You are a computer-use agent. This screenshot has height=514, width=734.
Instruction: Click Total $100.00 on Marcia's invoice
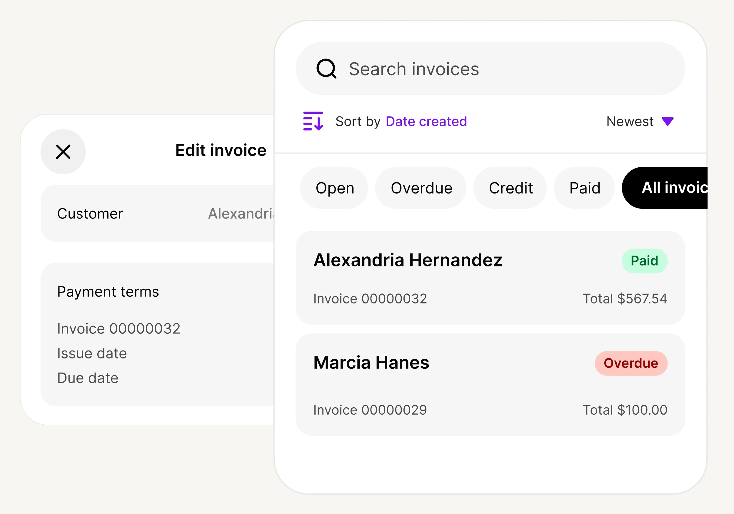625,410
